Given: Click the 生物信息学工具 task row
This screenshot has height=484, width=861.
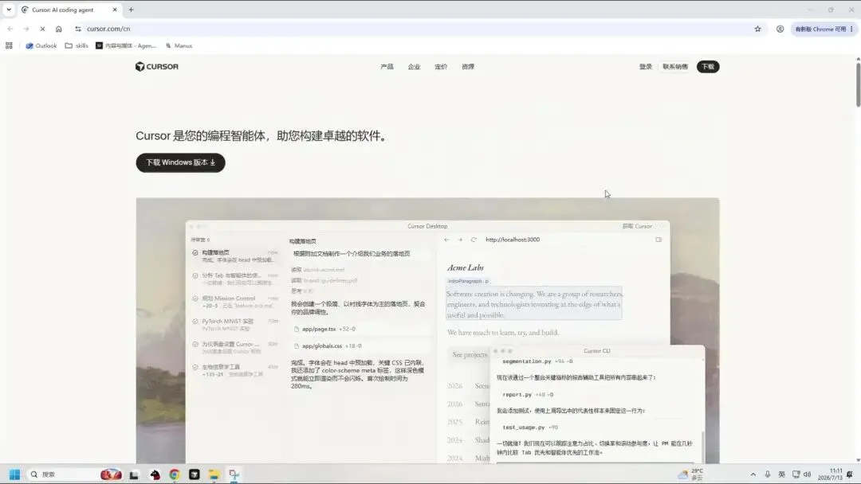Looking at the screenshot, I should point(235,370).
